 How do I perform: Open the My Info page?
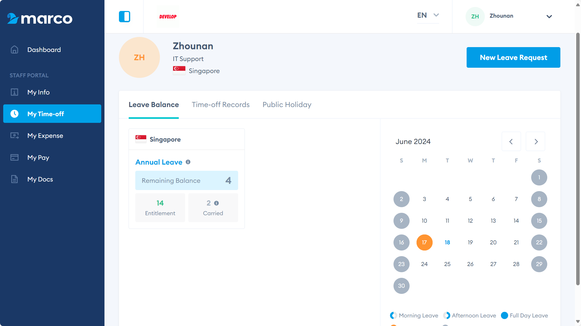coord(38,92)
